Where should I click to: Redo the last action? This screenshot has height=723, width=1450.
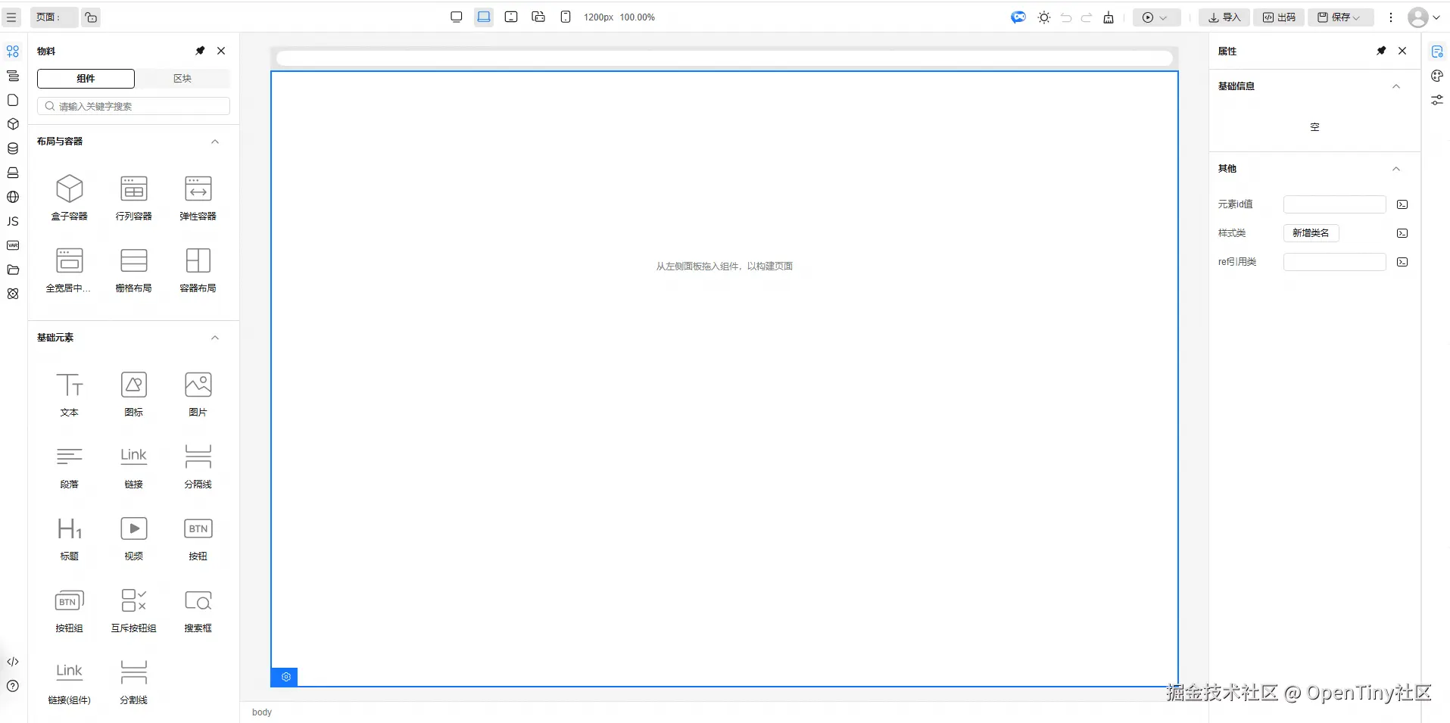1087,17
